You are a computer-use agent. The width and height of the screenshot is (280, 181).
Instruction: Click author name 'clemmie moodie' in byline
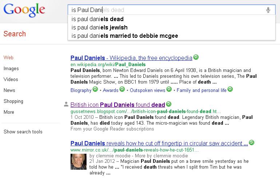(x=113, y=156)
